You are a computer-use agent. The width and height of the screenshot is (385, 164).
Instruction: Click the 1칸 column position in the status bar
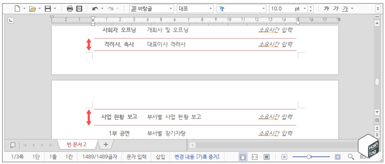tap(69, 157)
